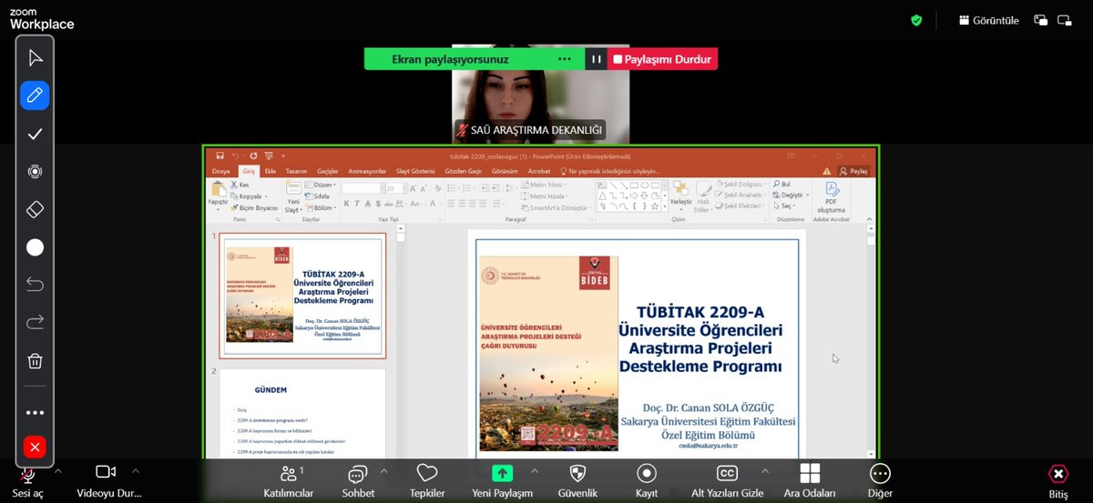
Task: Switch to PowerPoint Ekle tab
Action: (x=271, y=171)
